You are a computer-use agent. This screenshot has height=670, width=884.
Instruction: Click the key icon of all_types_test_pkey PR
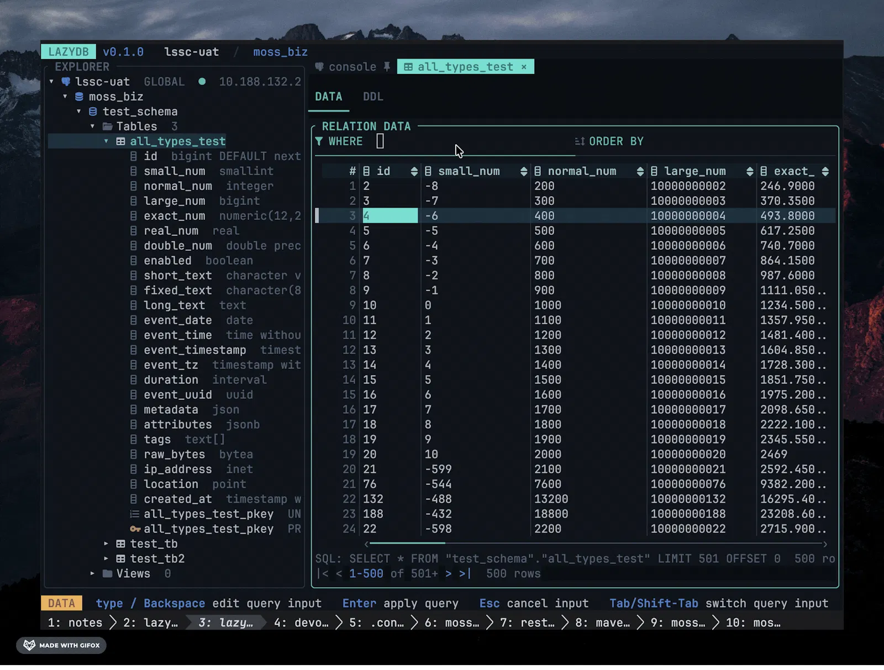pos(135,529)
